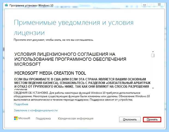The height and width of the screenshot is (132, 169).
Task: Click the Microsoft logo
Action: (22, 118)
